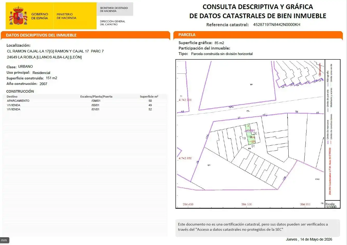Click the "Escalera/Planta/Puerta" column header
347x245 pixels.
point(96,97)
